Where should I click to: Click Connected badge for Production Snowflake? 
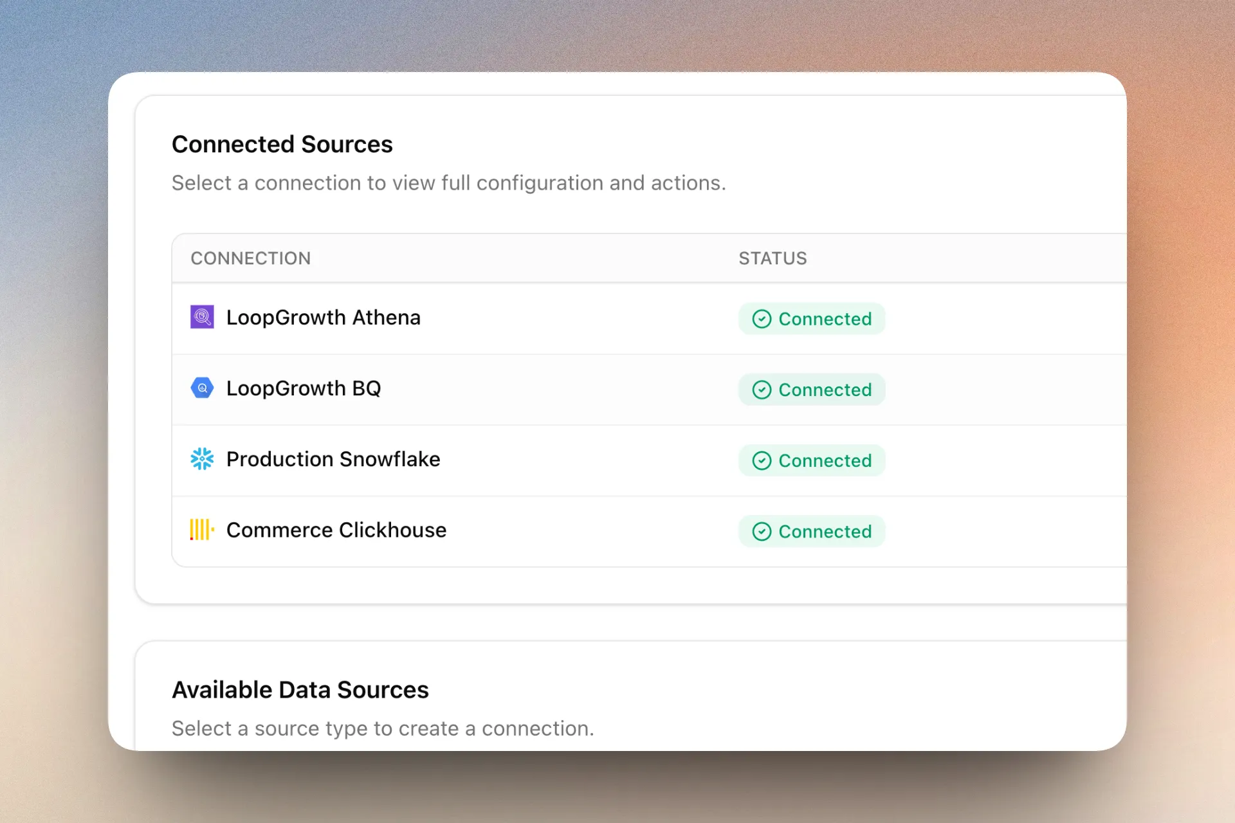812,460
